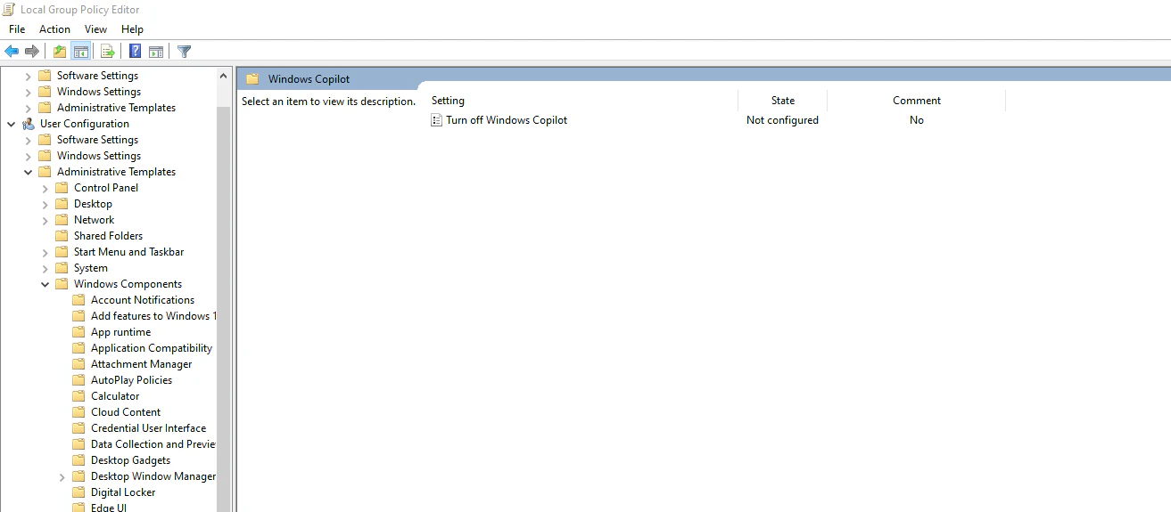Expand the System folder
The image size is (1171, 512).
click(x=45, y=268)
